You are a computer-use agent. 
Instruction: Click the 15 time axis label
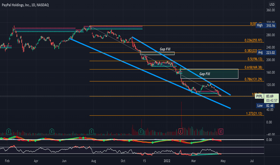(144, 161)
